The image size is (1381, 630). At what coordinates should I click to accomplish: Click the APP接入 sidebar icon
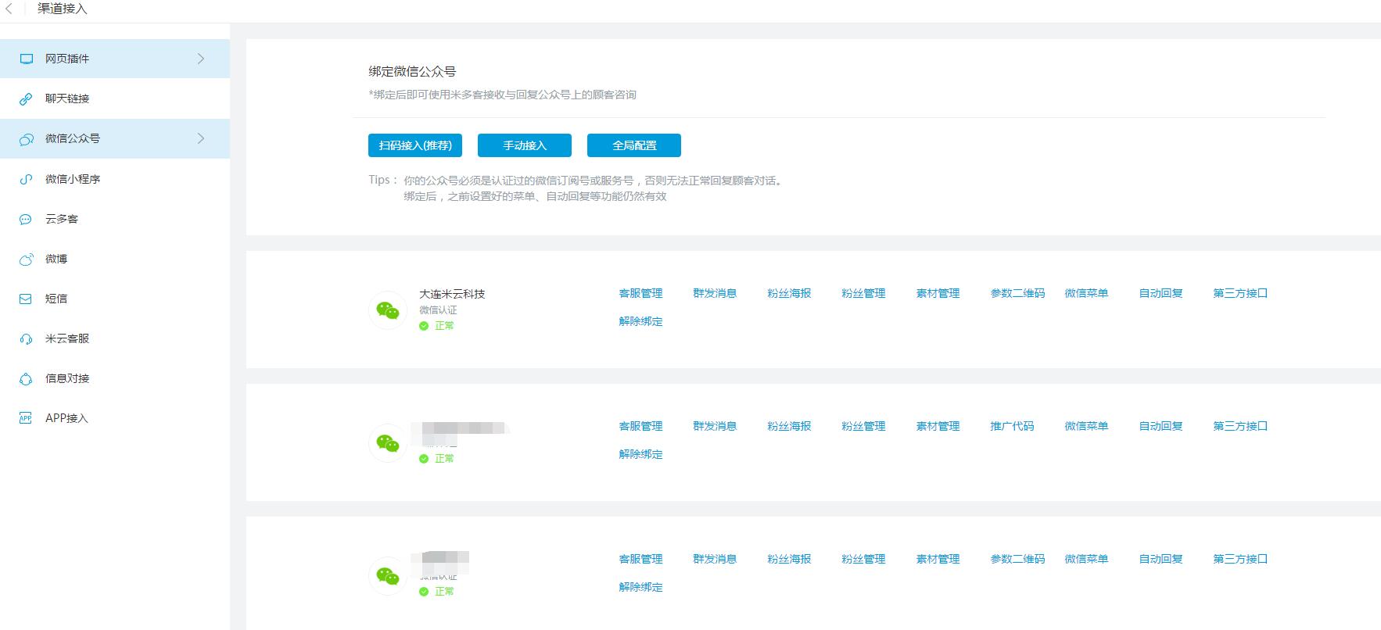pos(26,418)
